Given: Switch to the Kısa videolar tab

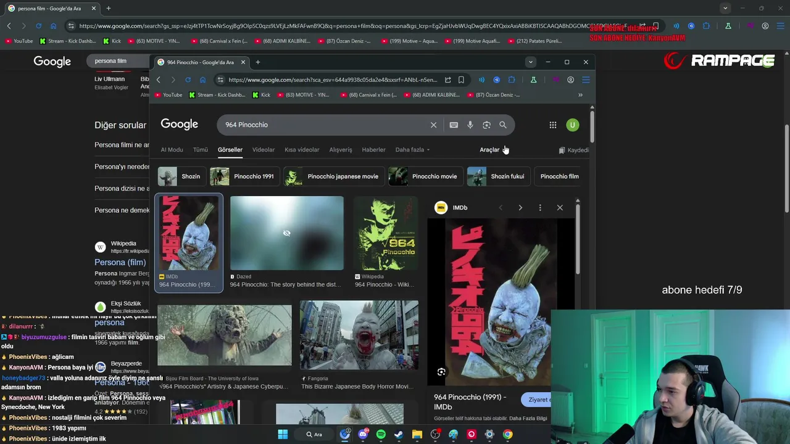Looking at the screenshot, I should coord(302,150).
